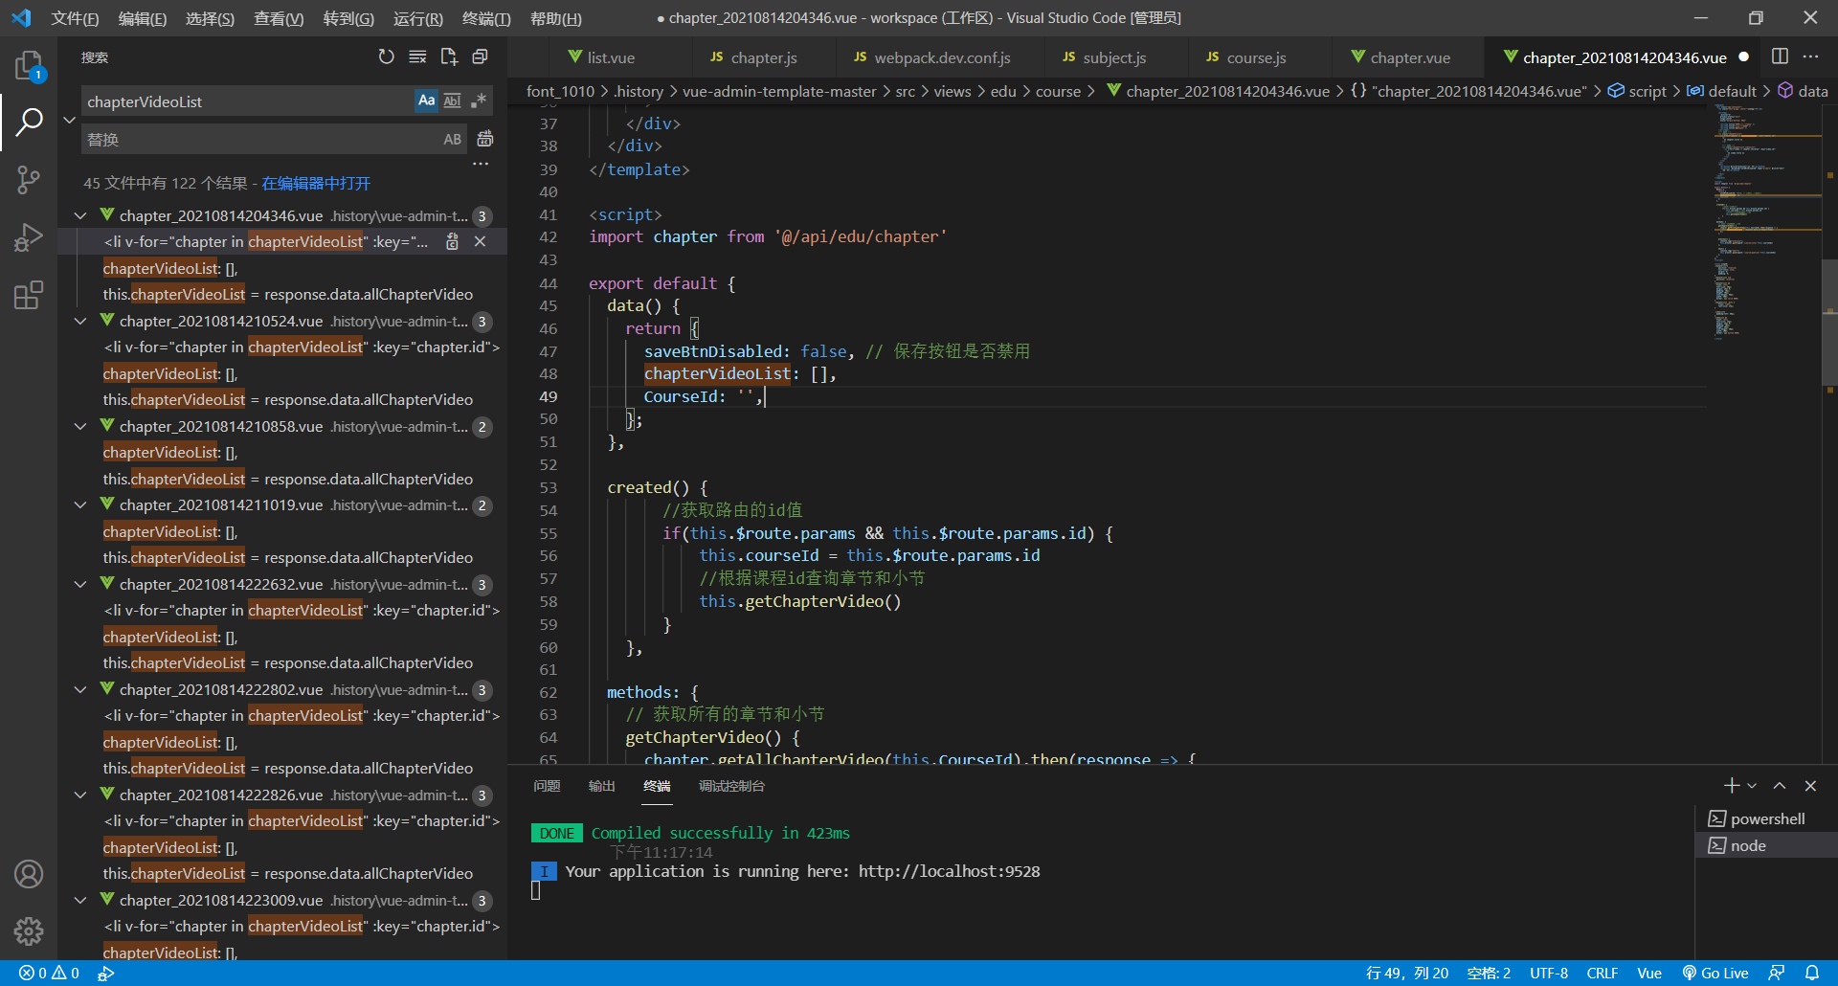The width and height of the screenshot is (1838, 986).
Task: Follow the localhost:9528 link in terminal
Action: pyautogui.click(x=948, y=871)
